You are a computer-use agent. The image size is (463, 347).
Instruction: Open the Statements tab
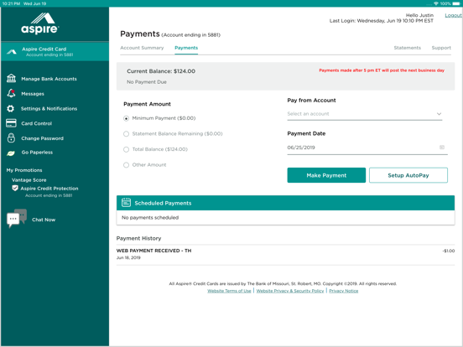point(407,48)
